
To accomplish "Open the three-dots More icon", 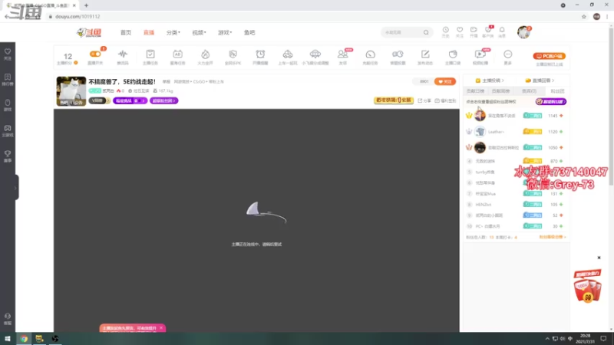I will point(507,54).
